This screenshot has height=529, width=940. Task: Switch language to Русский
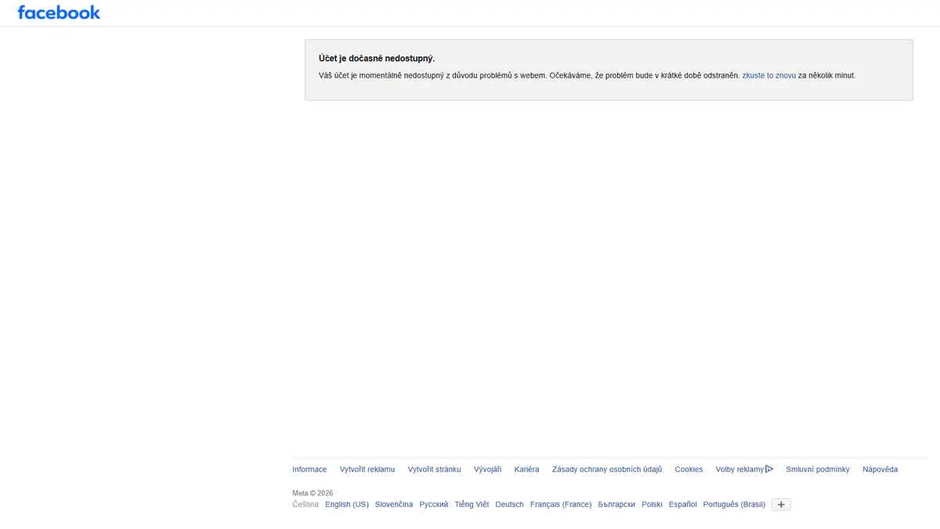434,505
